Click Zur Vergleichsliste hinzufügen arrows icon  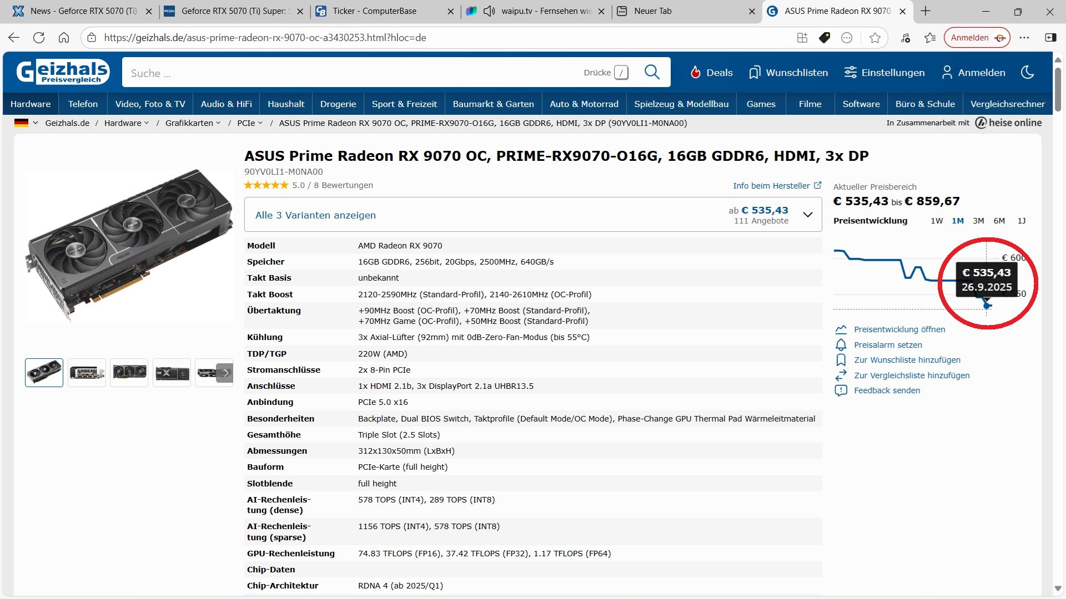click(x=841, y=375)
